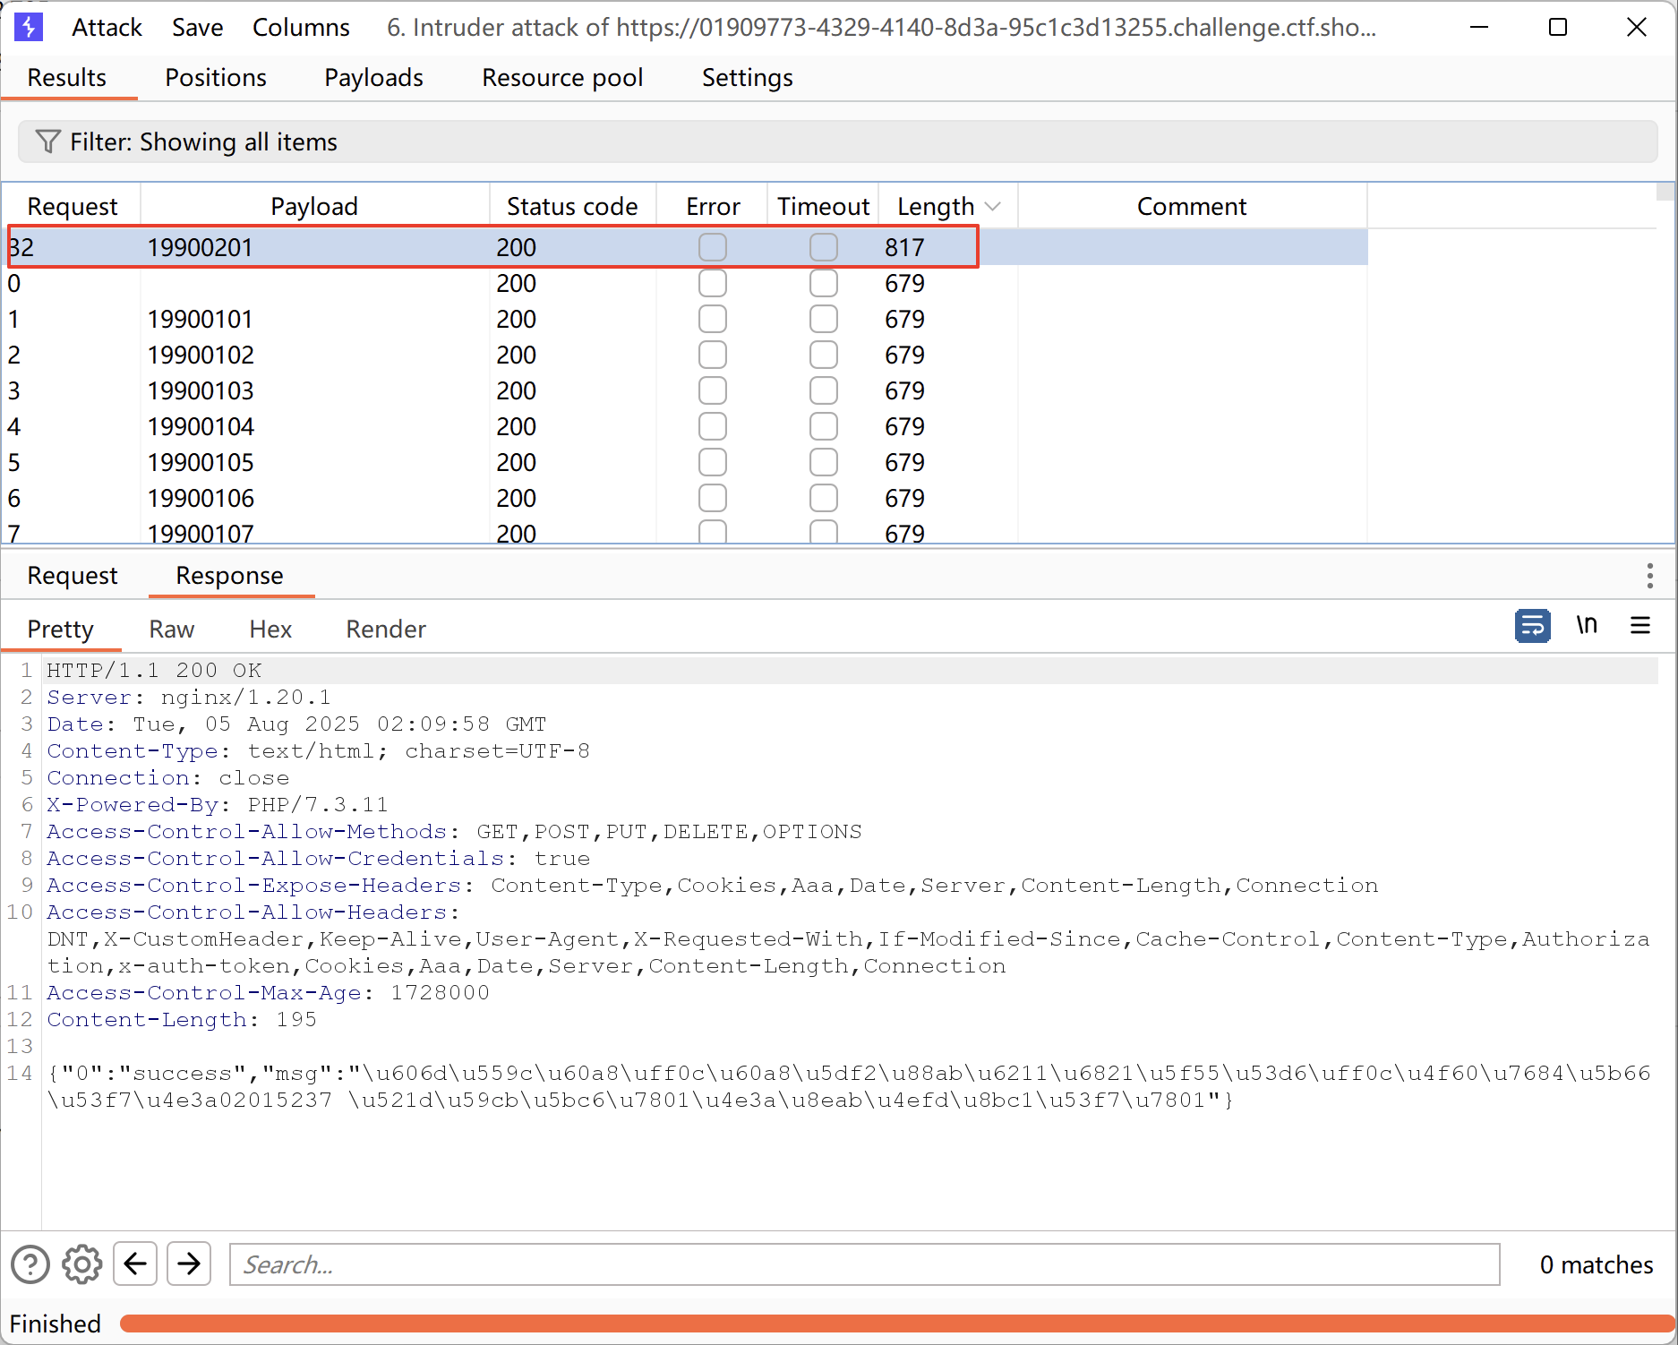Image resolution: width=1678 pixels, height=1345 pixels.
Task: Go to previous search match arrow
Action: tap(135, 1264)
